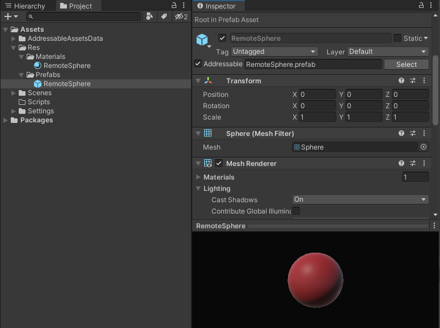Open the Cast Shadows dropdown

click(360, 199)
